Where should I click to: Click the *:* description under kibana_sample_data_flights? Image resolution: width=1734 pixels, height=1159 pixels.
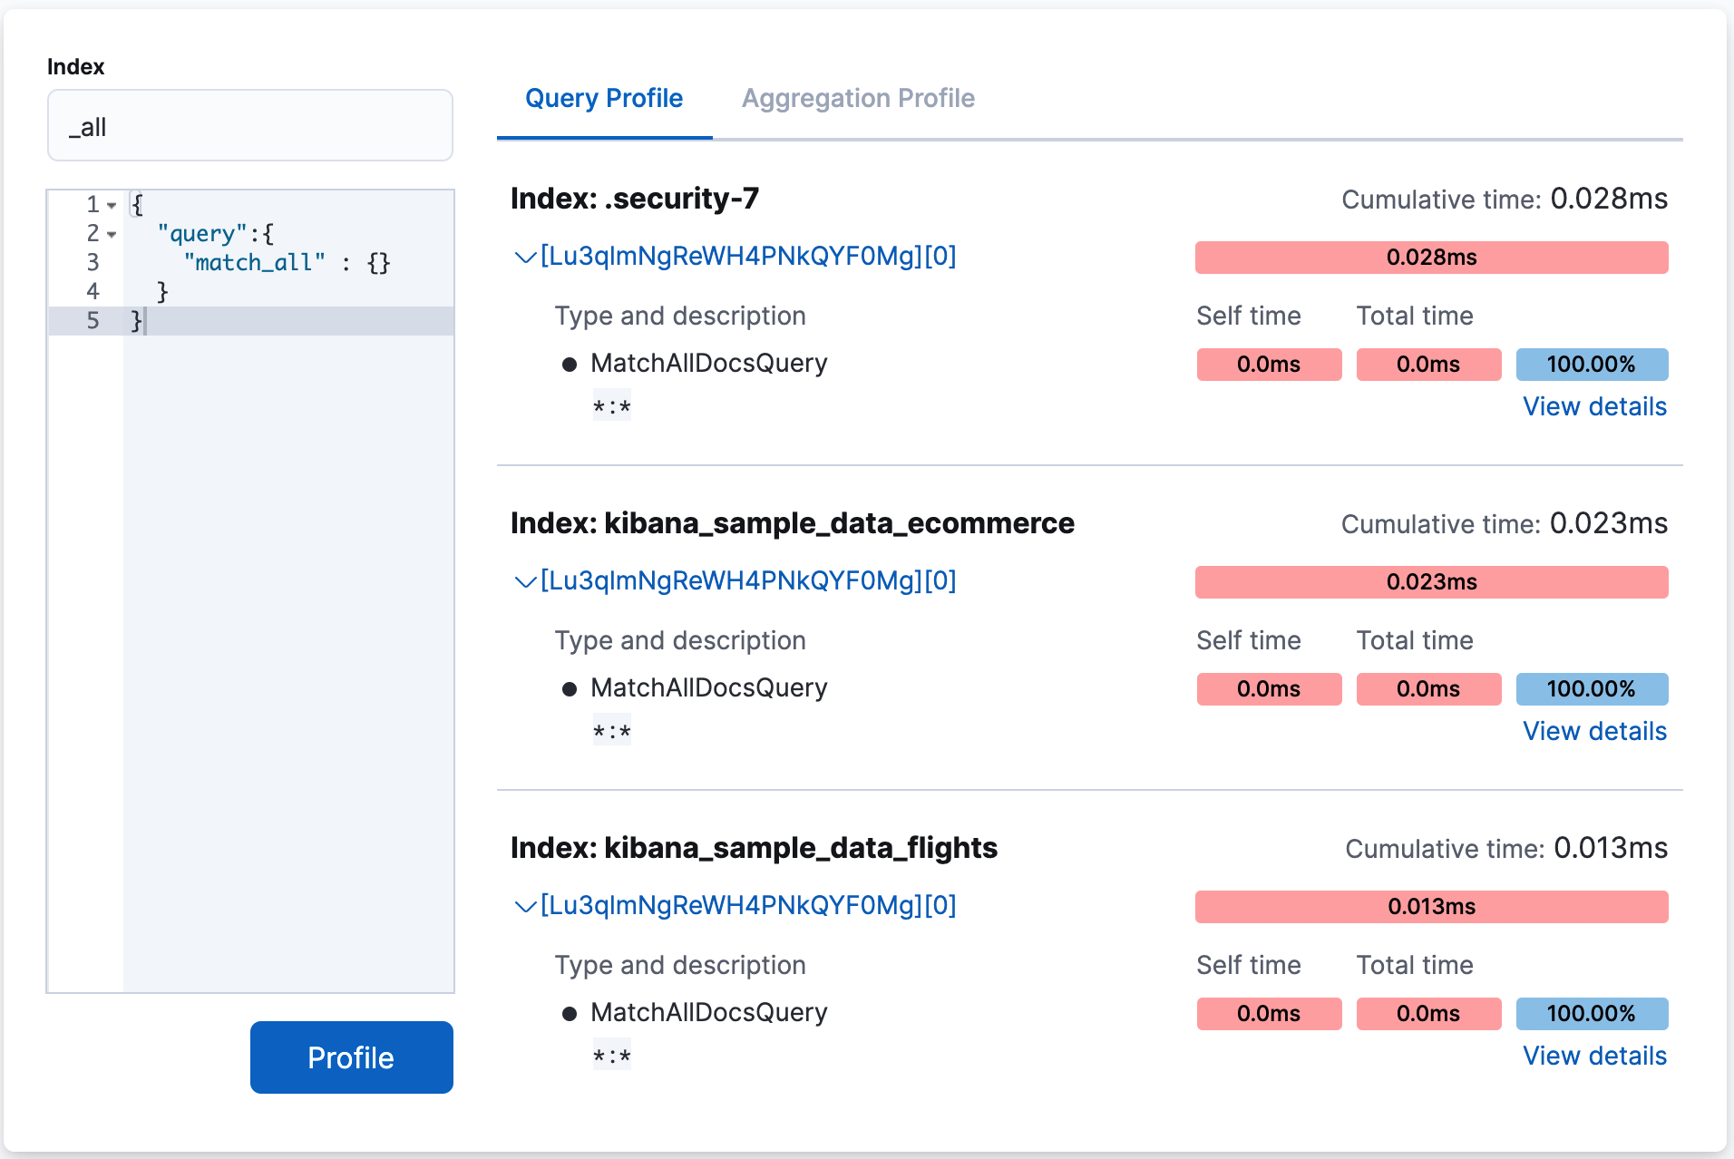(x=611, y=1055)
